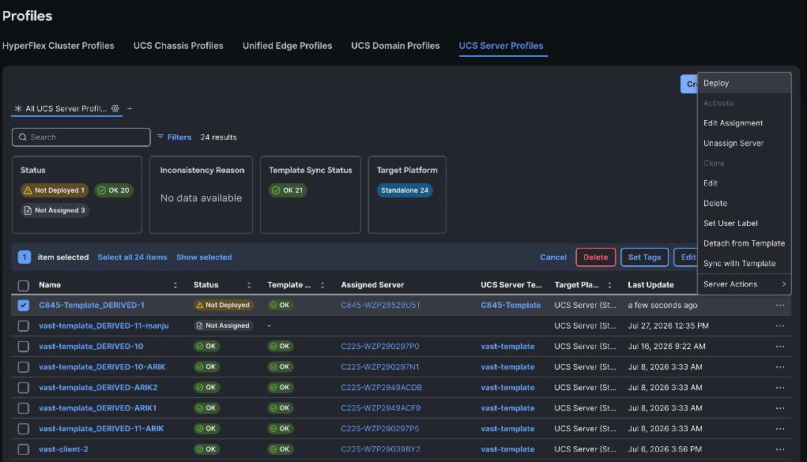
Task: Check the vast-client-2 row checkbox
Action: [x=23, y=449]
